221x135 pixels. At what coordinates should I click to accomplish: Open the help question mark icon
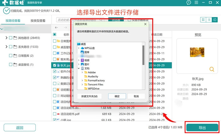point(188,3)
